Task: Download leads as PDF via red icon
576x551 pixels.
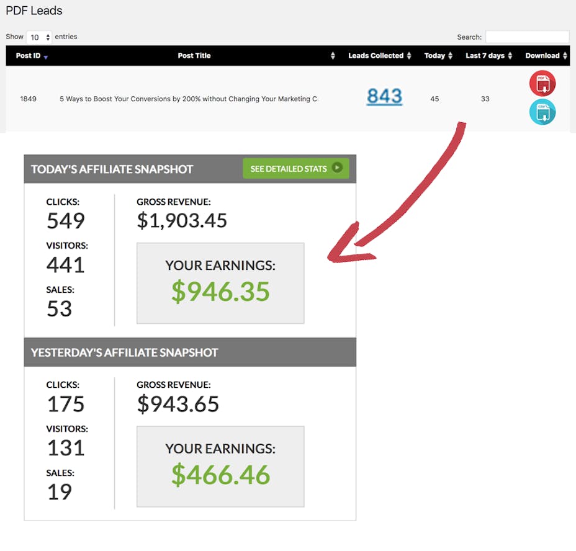Action: coord(542,83)
